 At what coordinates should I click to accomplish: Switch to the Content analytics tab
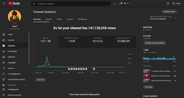(49, 19)
